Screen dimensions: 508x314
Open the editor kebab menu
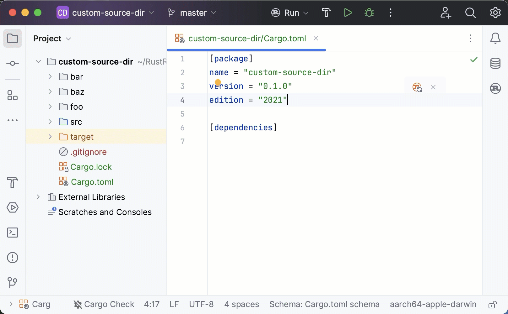pos(470,38)
